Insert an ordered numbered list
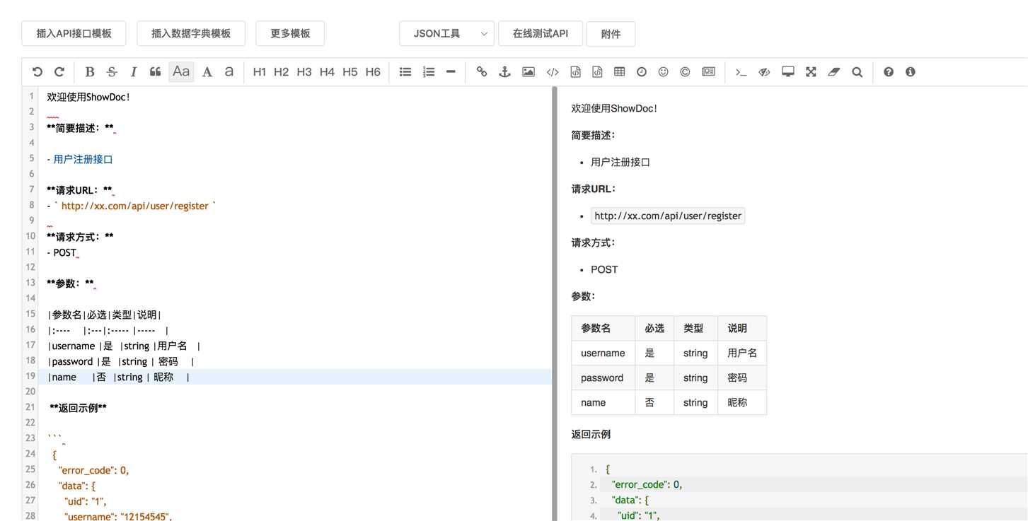This screenshot has height=521, width=1028. (428, 71)
